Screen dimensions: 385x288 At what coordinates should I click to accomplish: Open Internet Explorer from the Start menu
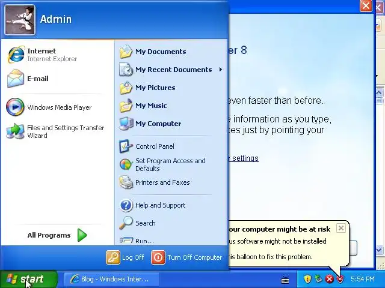coord(42,55)
